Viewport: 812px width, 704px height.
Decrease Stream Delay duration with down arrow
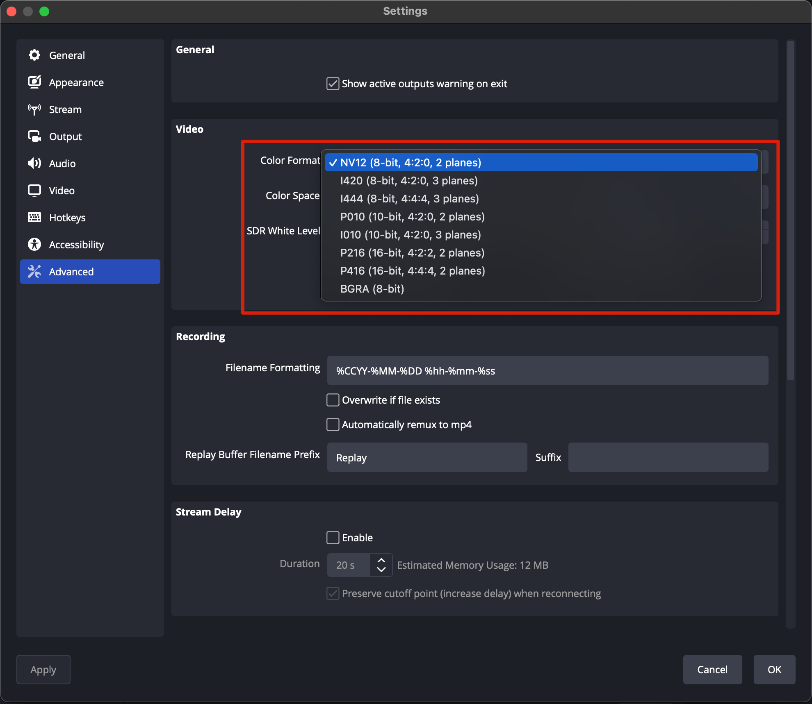(381, 570)
